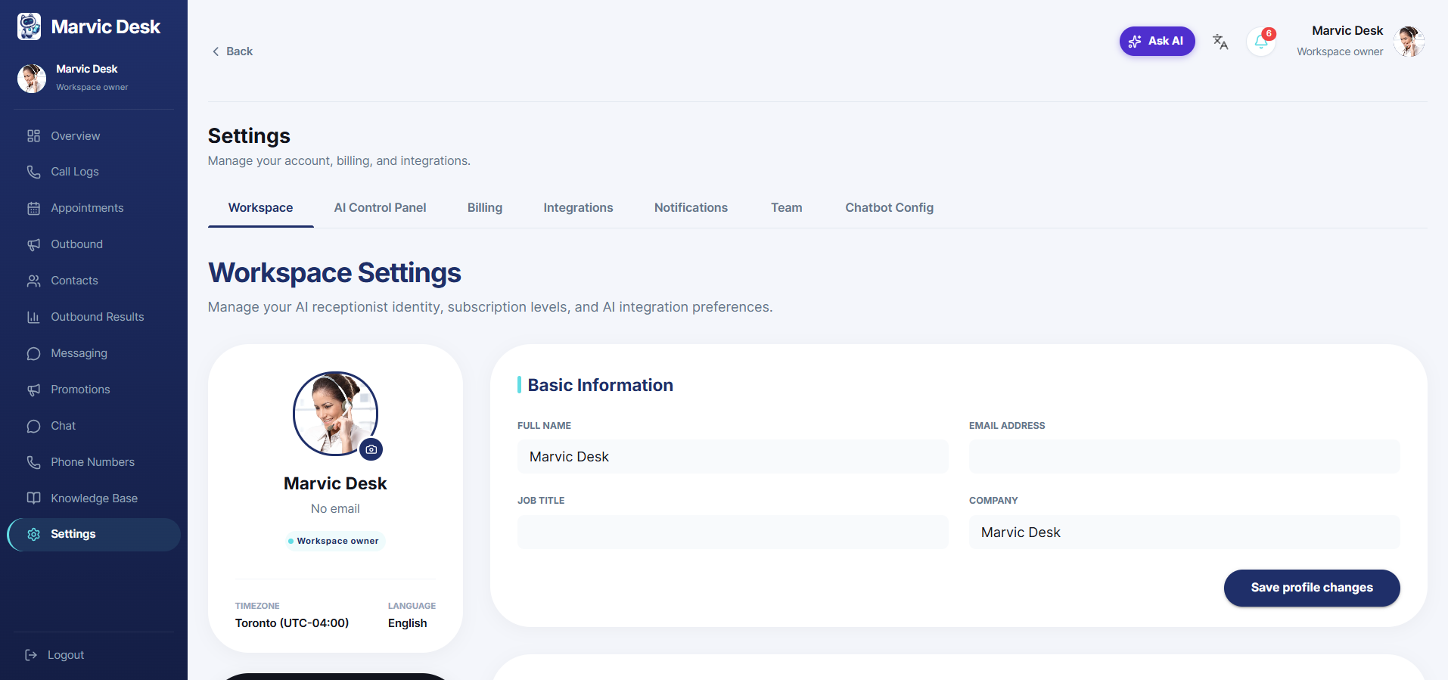Click the Marvic Desk robot logo
The height and width of the screenshot is (680, 1448).
30,26
